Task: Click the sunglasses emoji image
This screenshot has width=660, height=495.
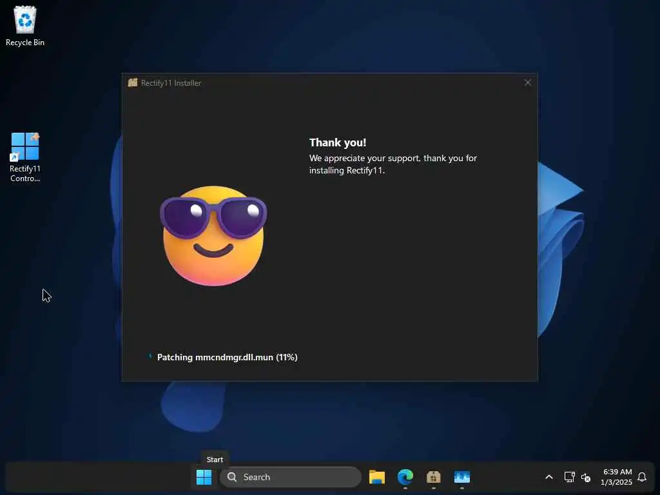Action: point(213,236)
